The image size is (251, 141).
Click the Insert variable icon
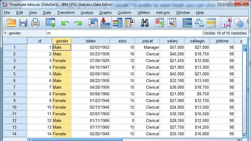click(x=172, y=23)
